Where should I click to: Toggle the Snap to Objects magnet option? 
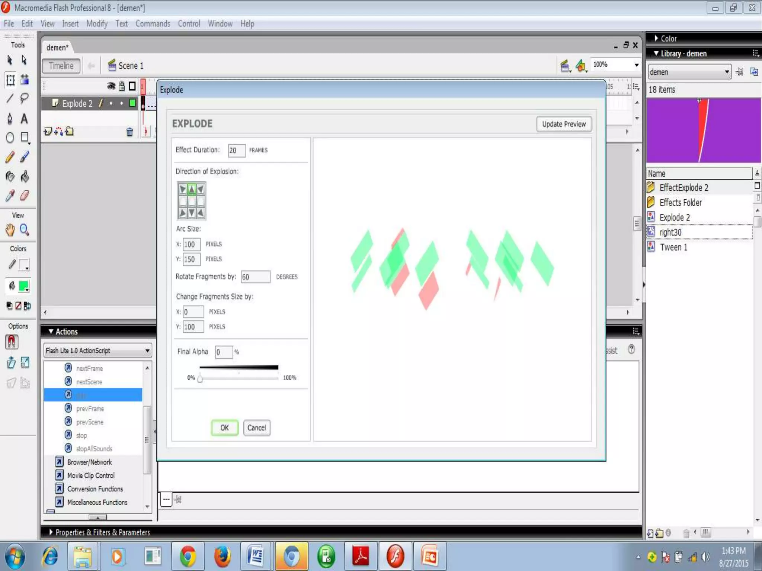[12, 342]
